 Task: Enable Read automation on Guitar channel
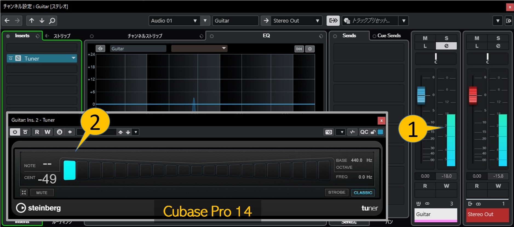pos(425,186)
